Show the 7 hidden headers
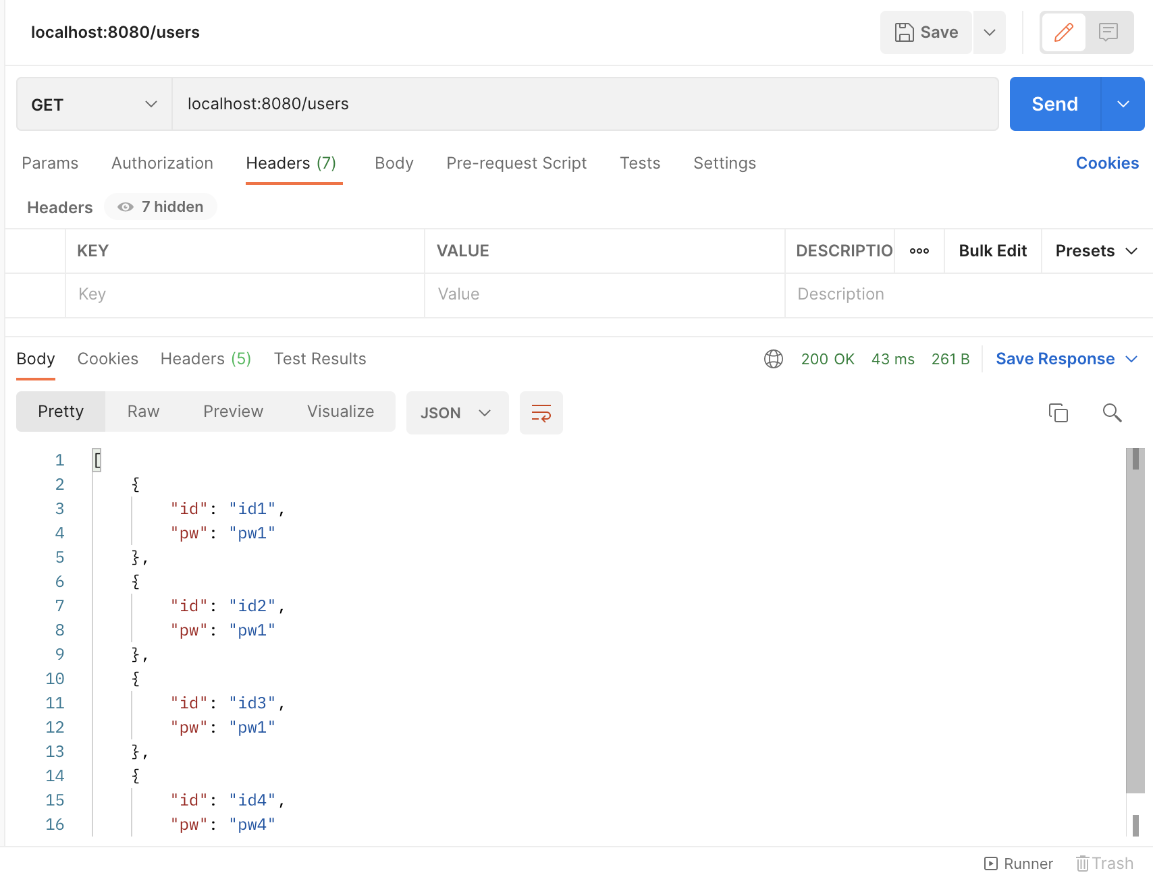1153x877 pixels. pyautogui.click(x=161, y=206)
